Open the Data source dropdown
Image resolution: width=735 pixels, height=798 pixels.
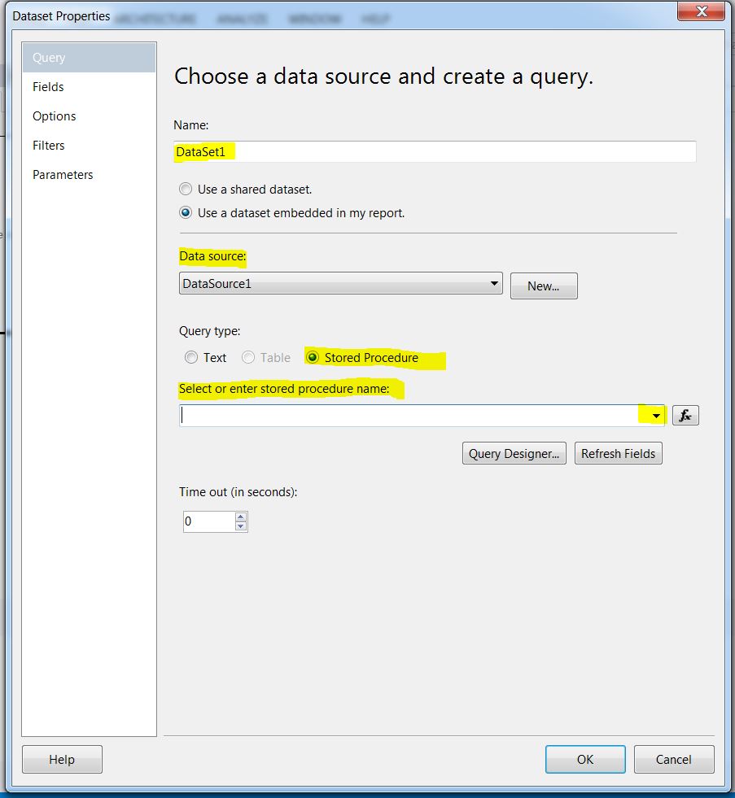click(x=493, y=283)
